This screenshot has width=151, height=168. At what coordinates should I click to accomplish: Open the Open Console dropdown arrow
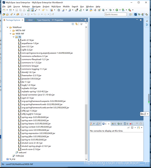coord(141,128)
